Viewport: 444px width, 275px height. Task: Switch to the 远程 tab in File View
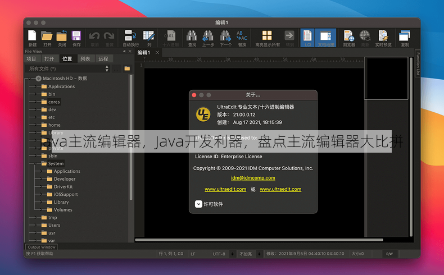(103, 58)
